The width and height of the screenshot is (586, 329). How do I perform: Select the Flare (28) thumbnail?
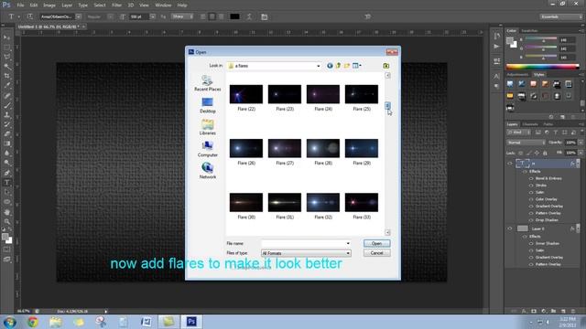click(x=323, y=148)
